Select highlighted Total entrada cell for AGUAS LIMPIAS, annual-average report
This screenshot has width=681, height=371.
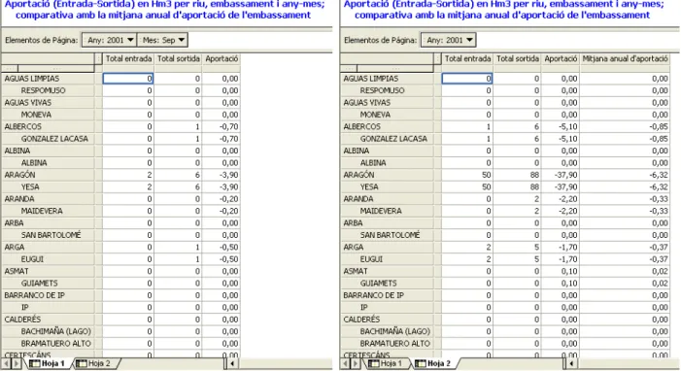[x=467, y=79]
